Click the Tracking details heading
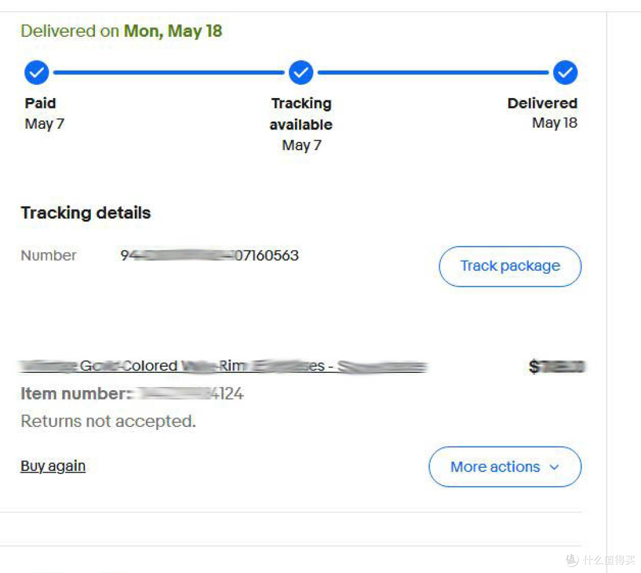This screenshot has width=641, height=573. pyautogui.click(x=86, y=213)
